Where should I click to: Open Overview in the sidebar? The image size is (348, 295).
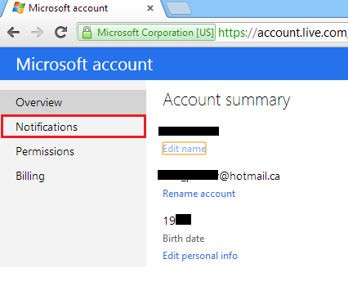73,102
